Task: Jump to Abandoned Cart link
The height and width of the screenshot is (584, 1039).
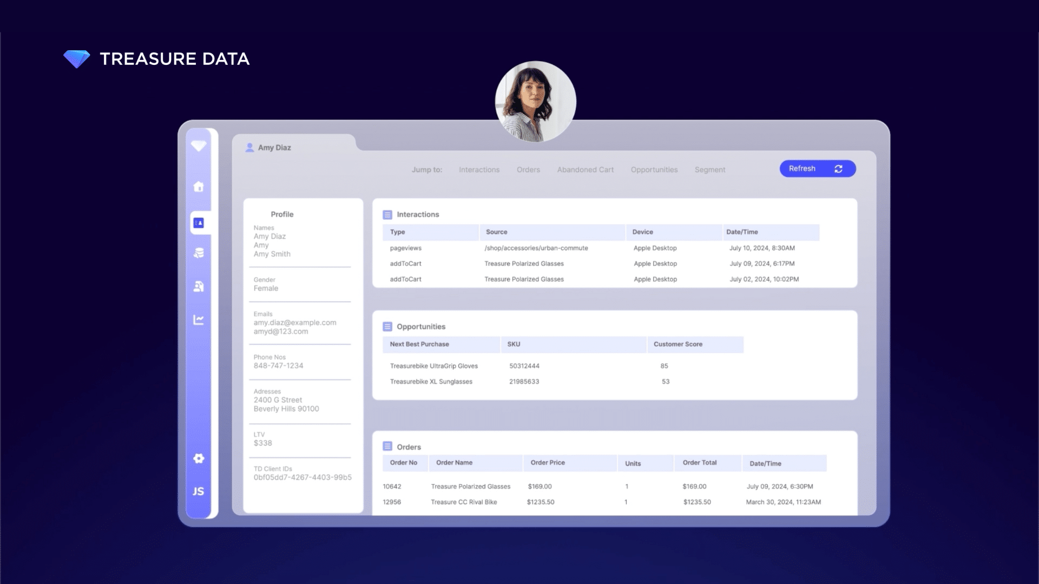Action: (585, 170)
